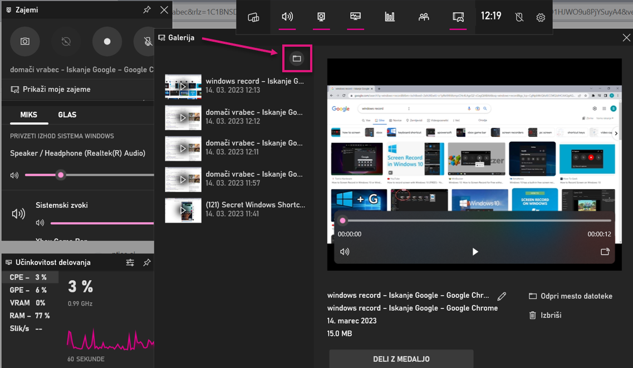Click DELI Z MEDALJO button
This screenshot has width=633, height=368.
pos(401,359)
